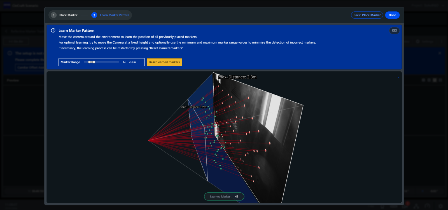Click the info icon beside Learn Marker Pattern
Image resolution: width=448 pixels, height=210 pixels.
click(x=53, y=30)
